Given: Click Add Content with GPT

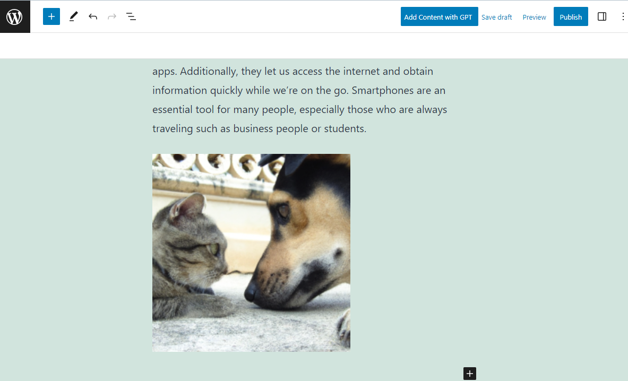Looking at the screenshot, I should (x=439, y=16).
